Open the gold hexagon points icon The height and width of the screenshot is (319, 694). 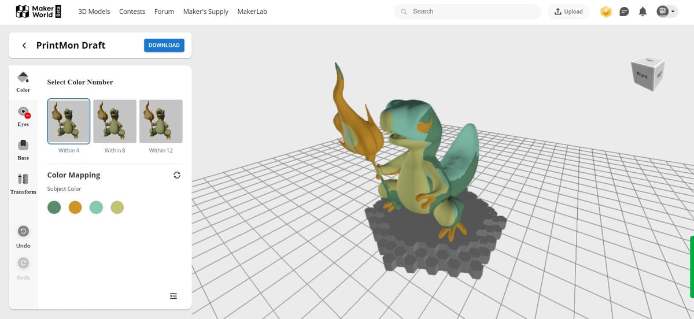coord(606,12)
